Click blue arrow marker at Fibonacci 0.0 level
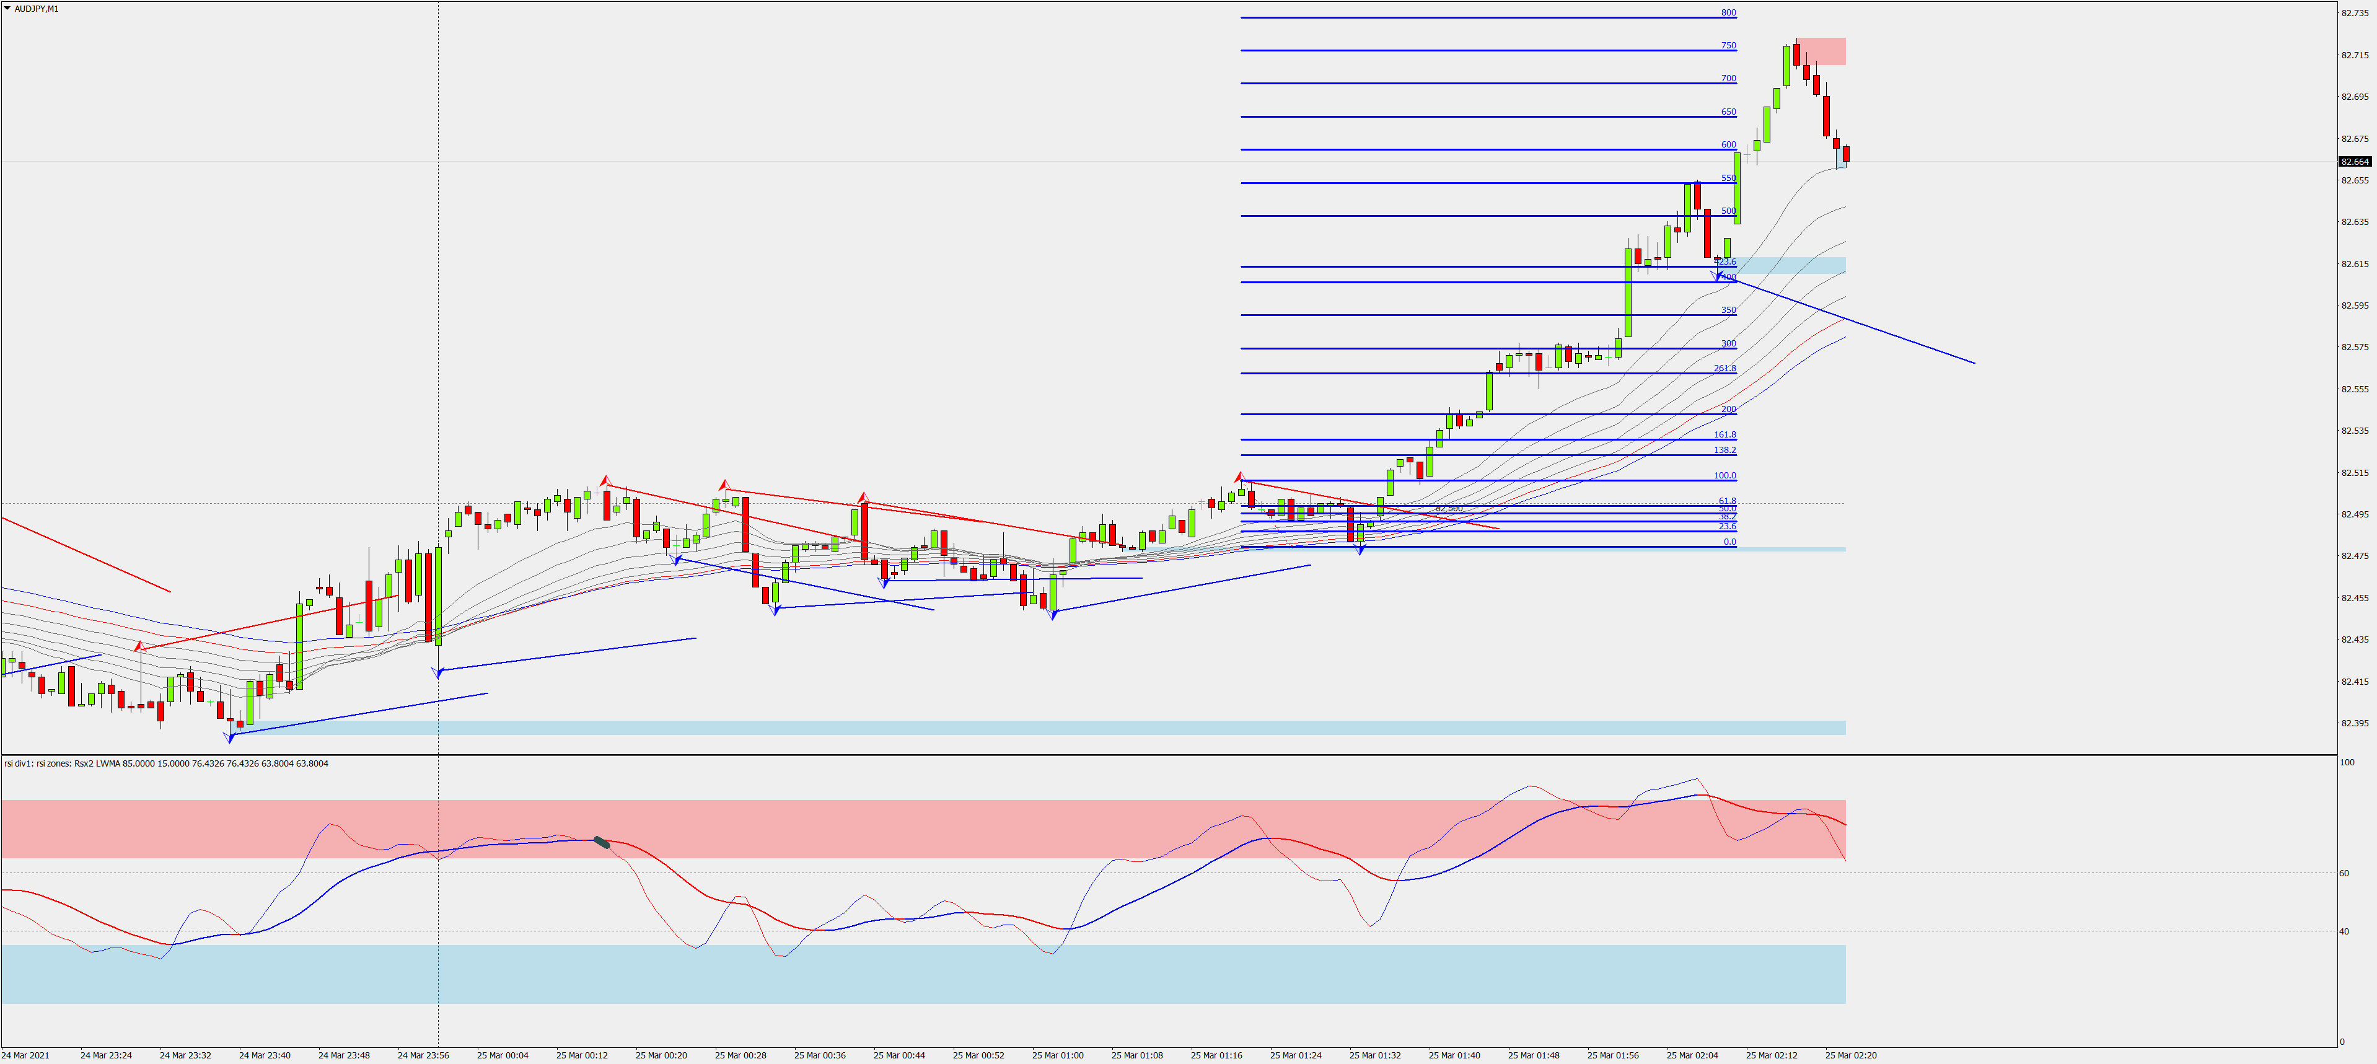The height and width of the screenshot is (1064, 2377). point(1360,550)
